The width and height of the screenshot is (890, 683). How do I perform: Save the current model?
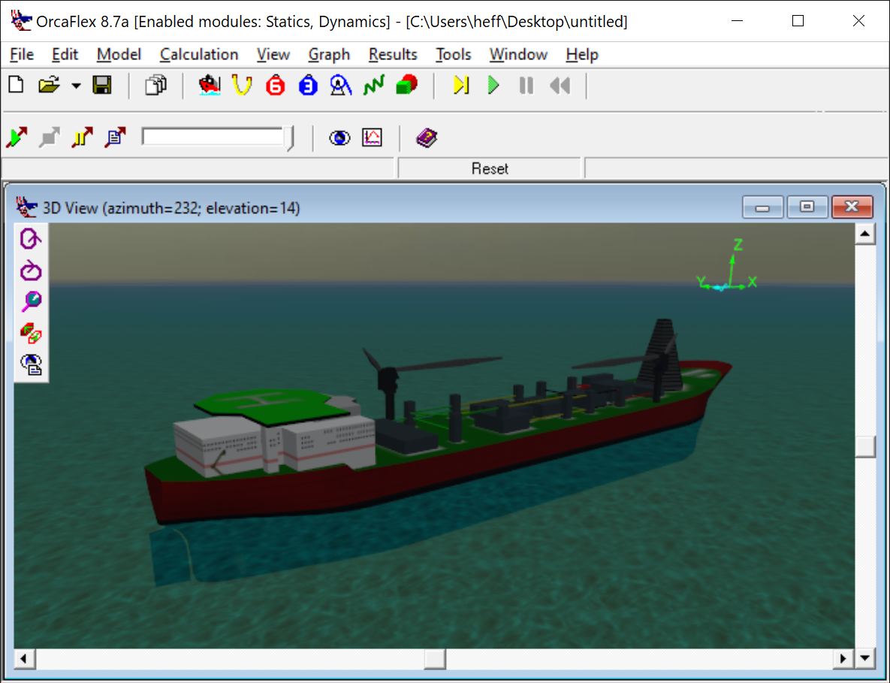click(101, 85)
